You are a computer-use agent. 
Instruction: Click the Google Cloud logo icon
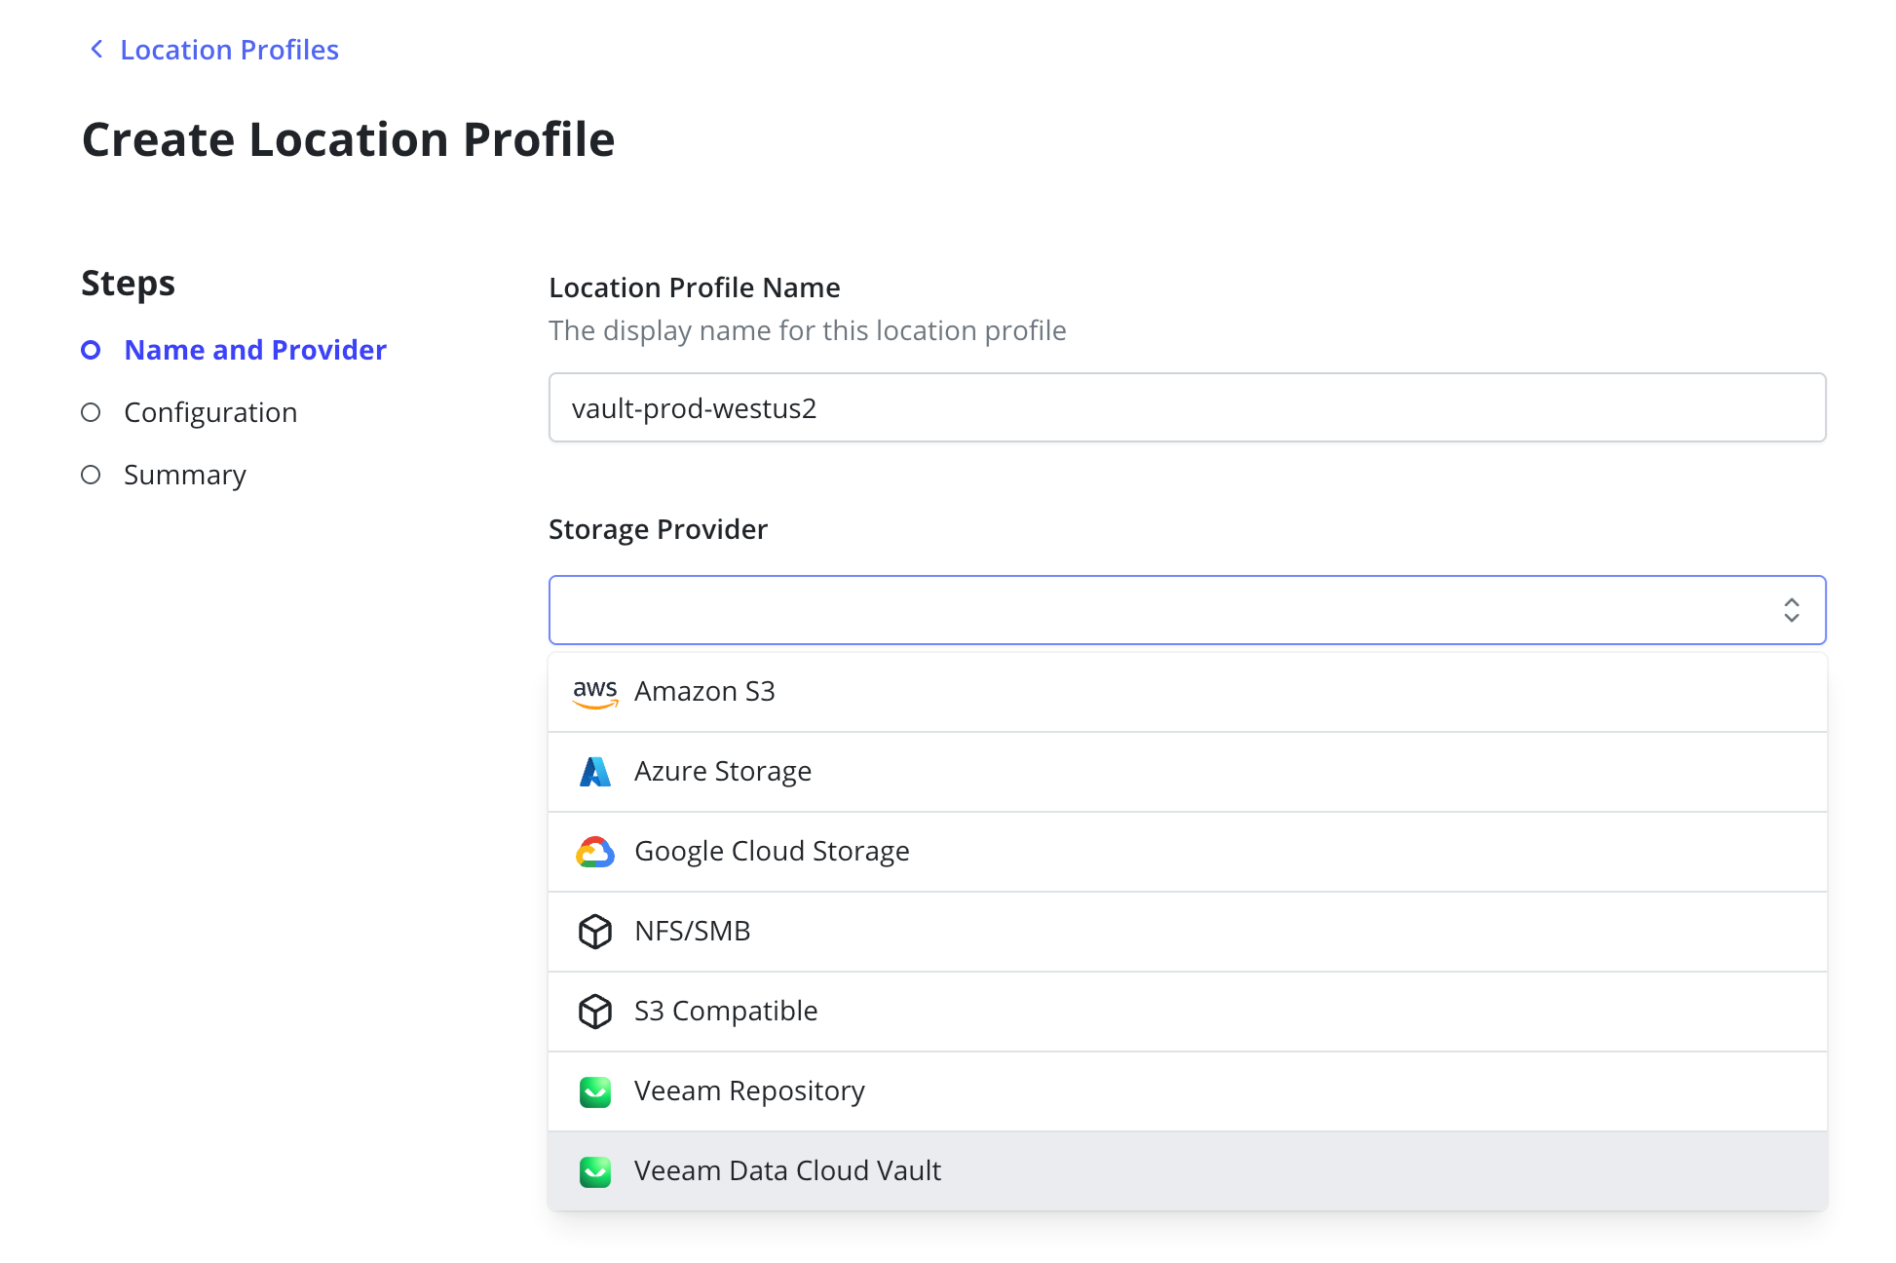tap(594, 852)
